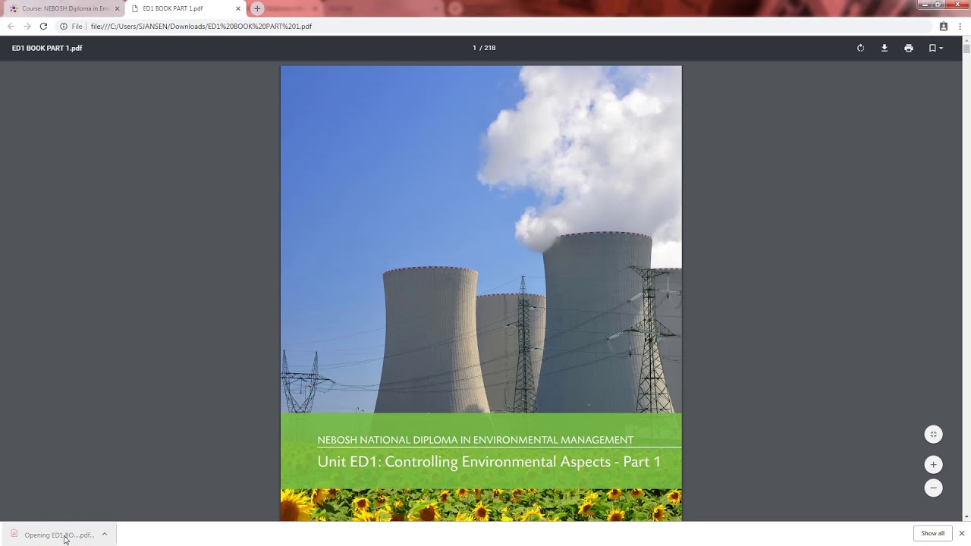The height and width of the screenshot is (546, 971).
Task: Print the PDF document
Action: 909,48
